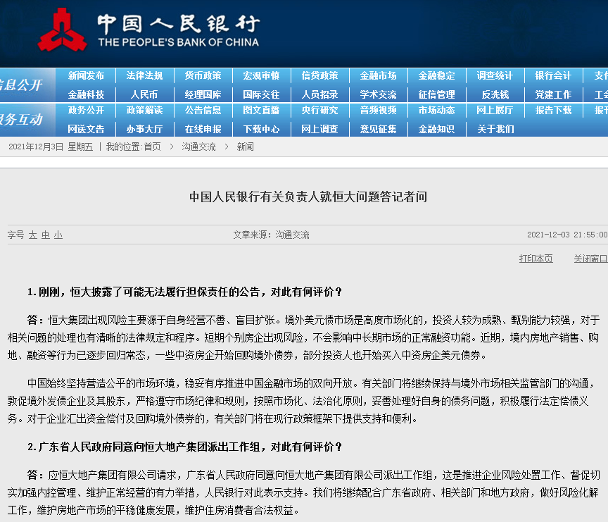Image resolution: width=608 pixels, height=522 pixels.
Task: Open the 下载中心 navigation item
Action: (x=260, y=129)
